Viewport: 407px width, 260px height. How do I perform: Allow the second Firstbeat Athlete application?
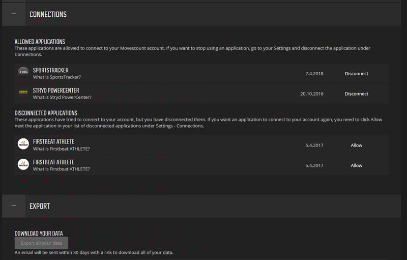click(356, 166)
